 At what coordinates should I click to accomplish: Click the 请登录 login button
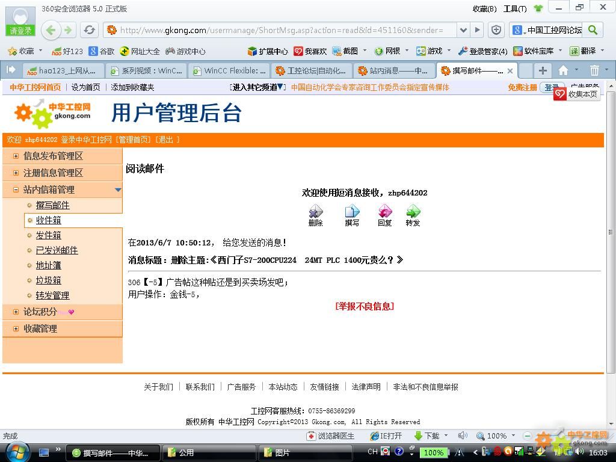point(20,30)
